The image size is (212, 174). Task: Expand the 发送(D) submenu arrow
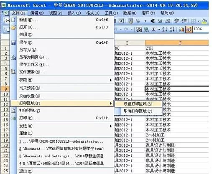point(111,126)
